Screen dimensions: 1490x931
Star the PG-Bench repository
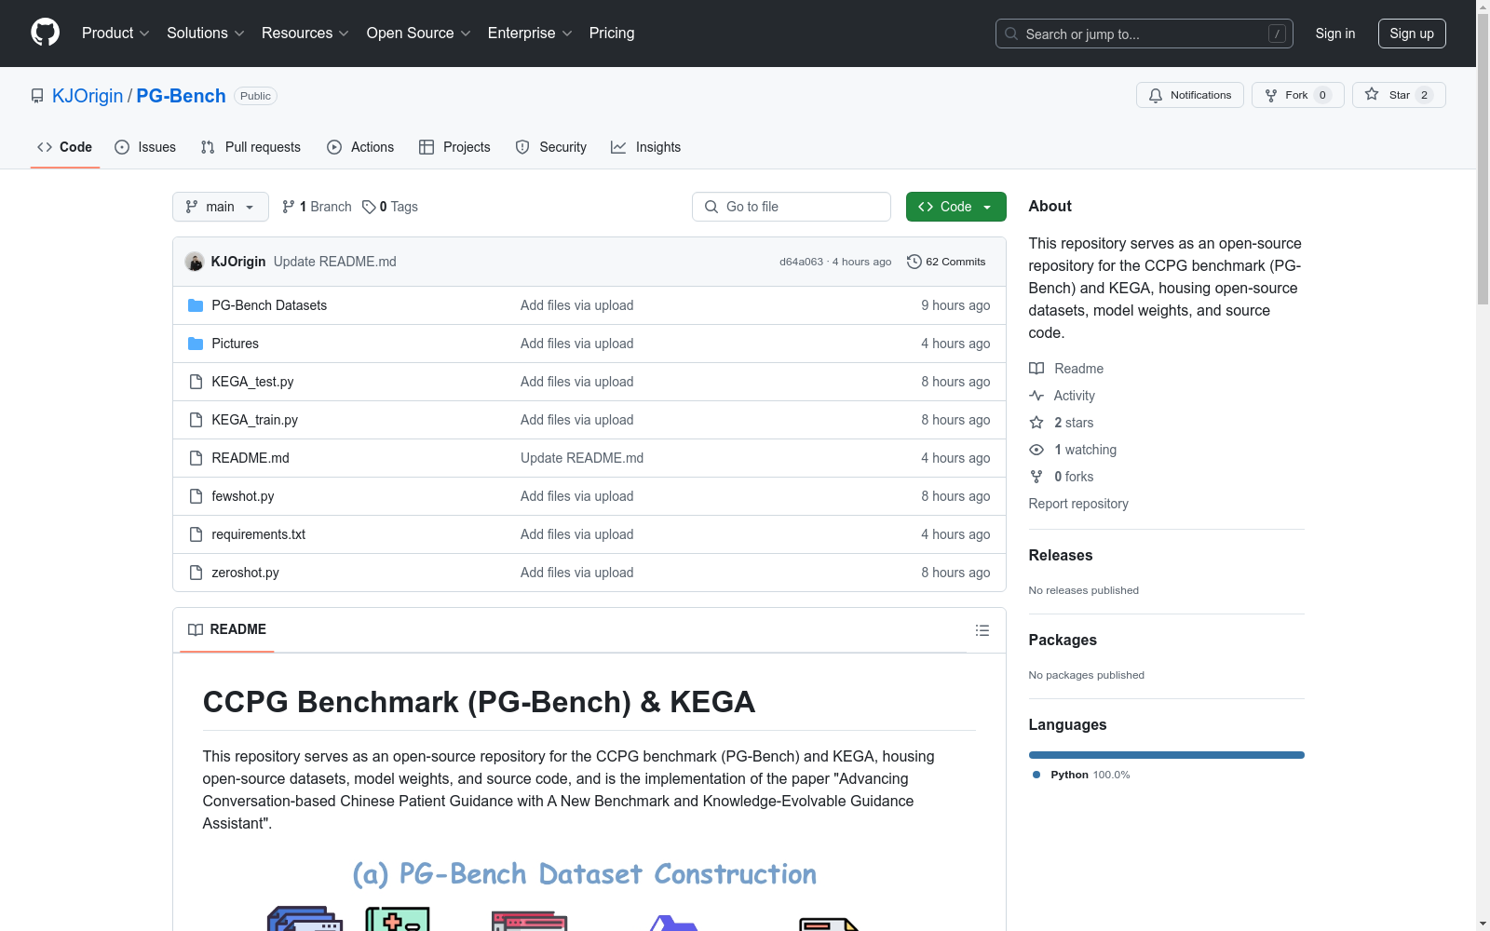(x=1398, y=95)
